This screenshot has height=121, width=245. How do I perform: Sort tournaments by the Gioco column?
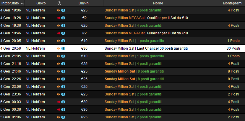pos(41,3)
